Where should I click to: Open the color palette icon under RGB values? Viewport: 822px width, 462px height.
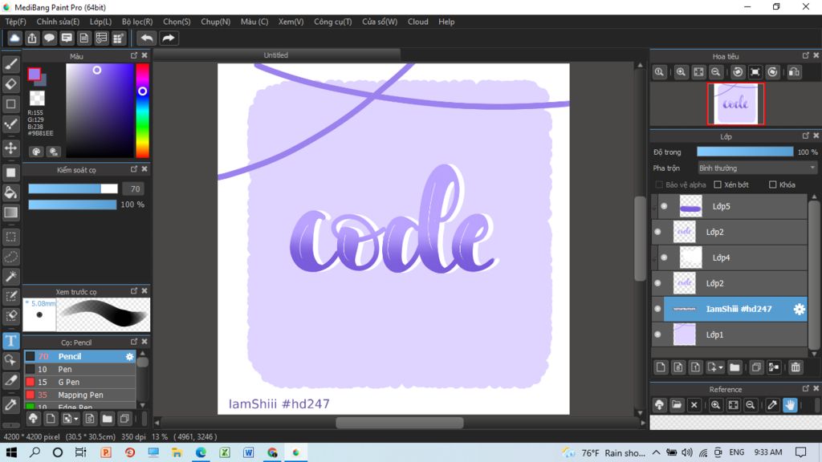[36, 152]
